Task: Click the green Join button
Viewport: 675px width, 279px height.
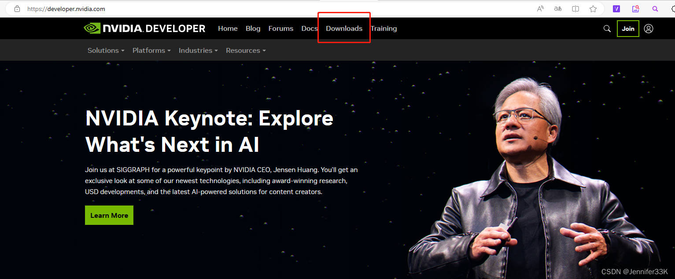Action: [628, 29]
